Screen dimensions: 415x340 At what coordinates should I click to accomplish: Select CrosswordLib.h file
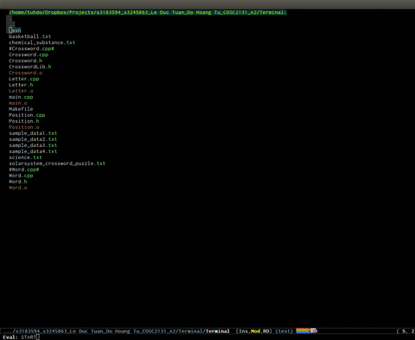30,67
